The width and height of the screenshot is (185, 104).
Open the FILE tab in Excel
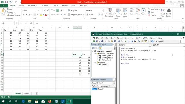click(x=4, y=6)
